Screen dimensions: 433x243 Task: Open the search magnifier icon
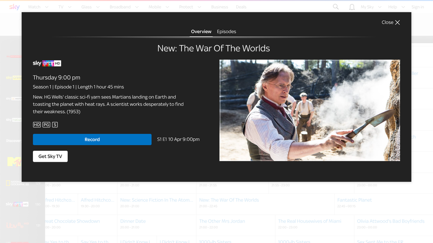click(335, 7)
